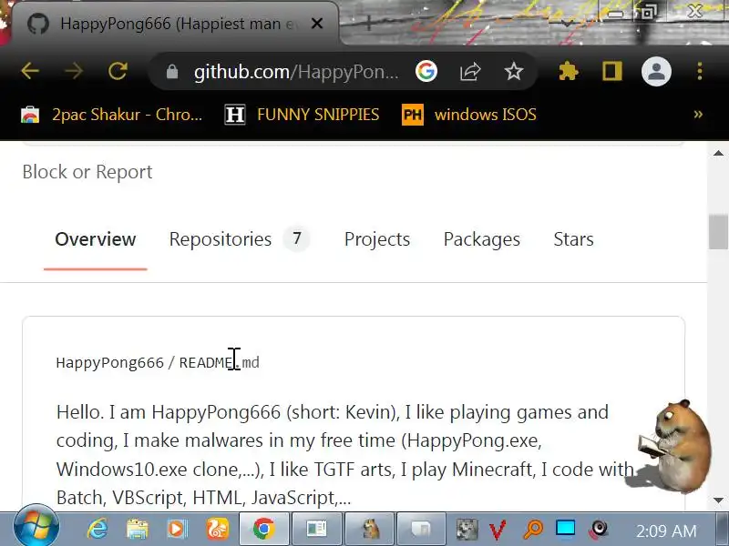This screenshot has height=546, width=729.
Task: Open the Chrome profile avatar
Action: (656, 72)
